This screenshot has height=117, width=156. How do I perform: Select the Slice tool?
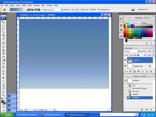3,39
